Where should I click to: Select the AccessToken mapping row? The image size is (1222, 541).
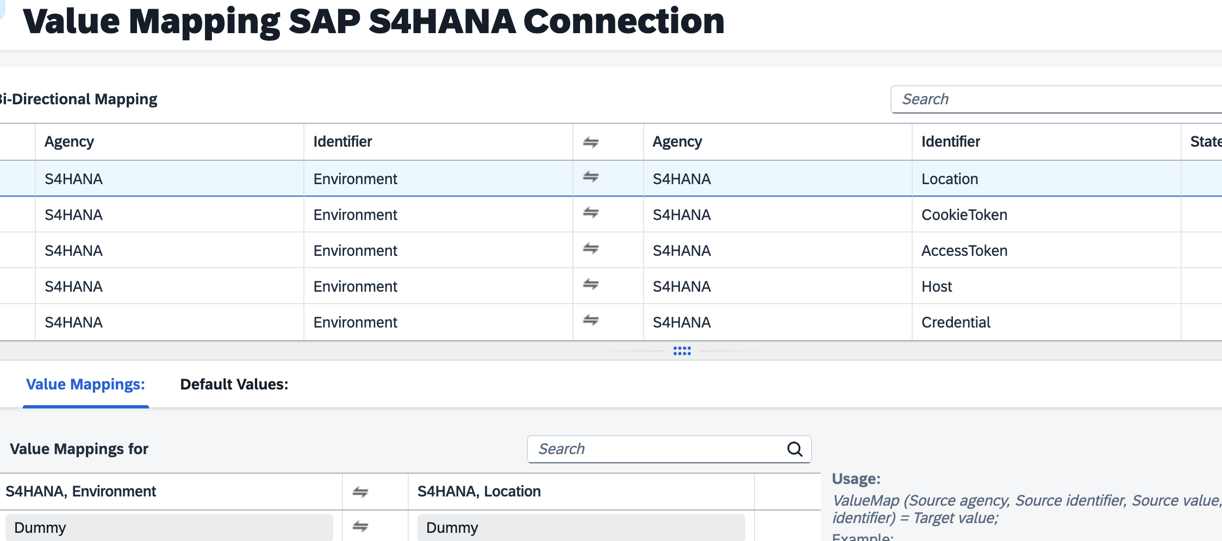coord(964,250)
